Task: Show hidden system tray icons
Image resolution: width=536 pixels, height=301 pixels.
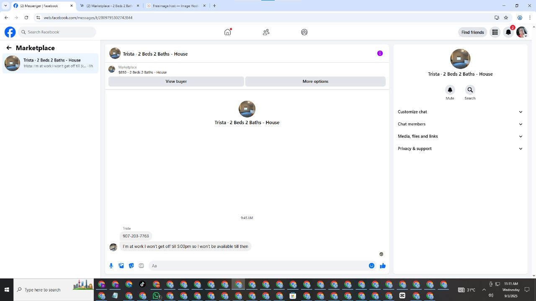Action: point(484,290)
